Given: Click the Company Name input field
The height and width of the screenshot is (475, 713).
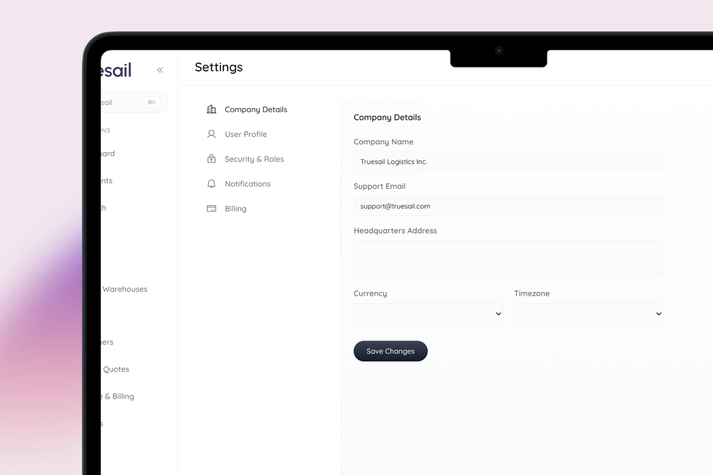Looking at the screenshot, I should click(509, 161).
